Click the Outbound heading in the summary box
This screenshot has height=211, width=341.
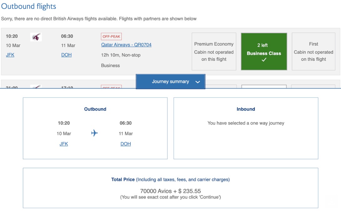click(95, 109)
